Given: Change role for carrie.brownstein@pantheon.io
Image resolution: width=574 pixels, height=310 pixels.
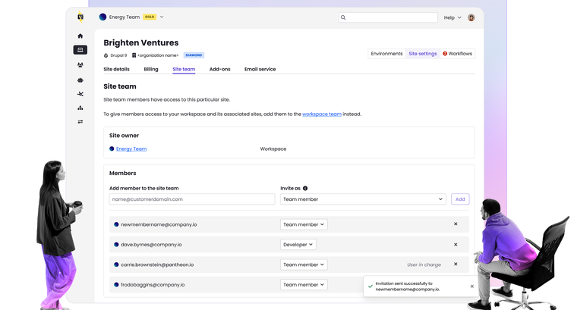Looking at the screenshot, I should coord(304,265).
